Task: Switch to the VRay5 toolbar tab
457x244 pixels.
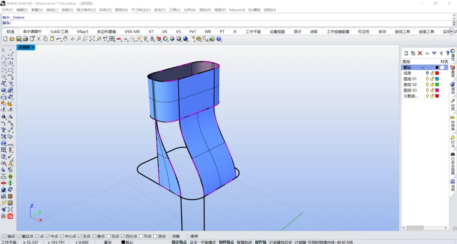Action: pyautogui.click(x=83, y=32)
